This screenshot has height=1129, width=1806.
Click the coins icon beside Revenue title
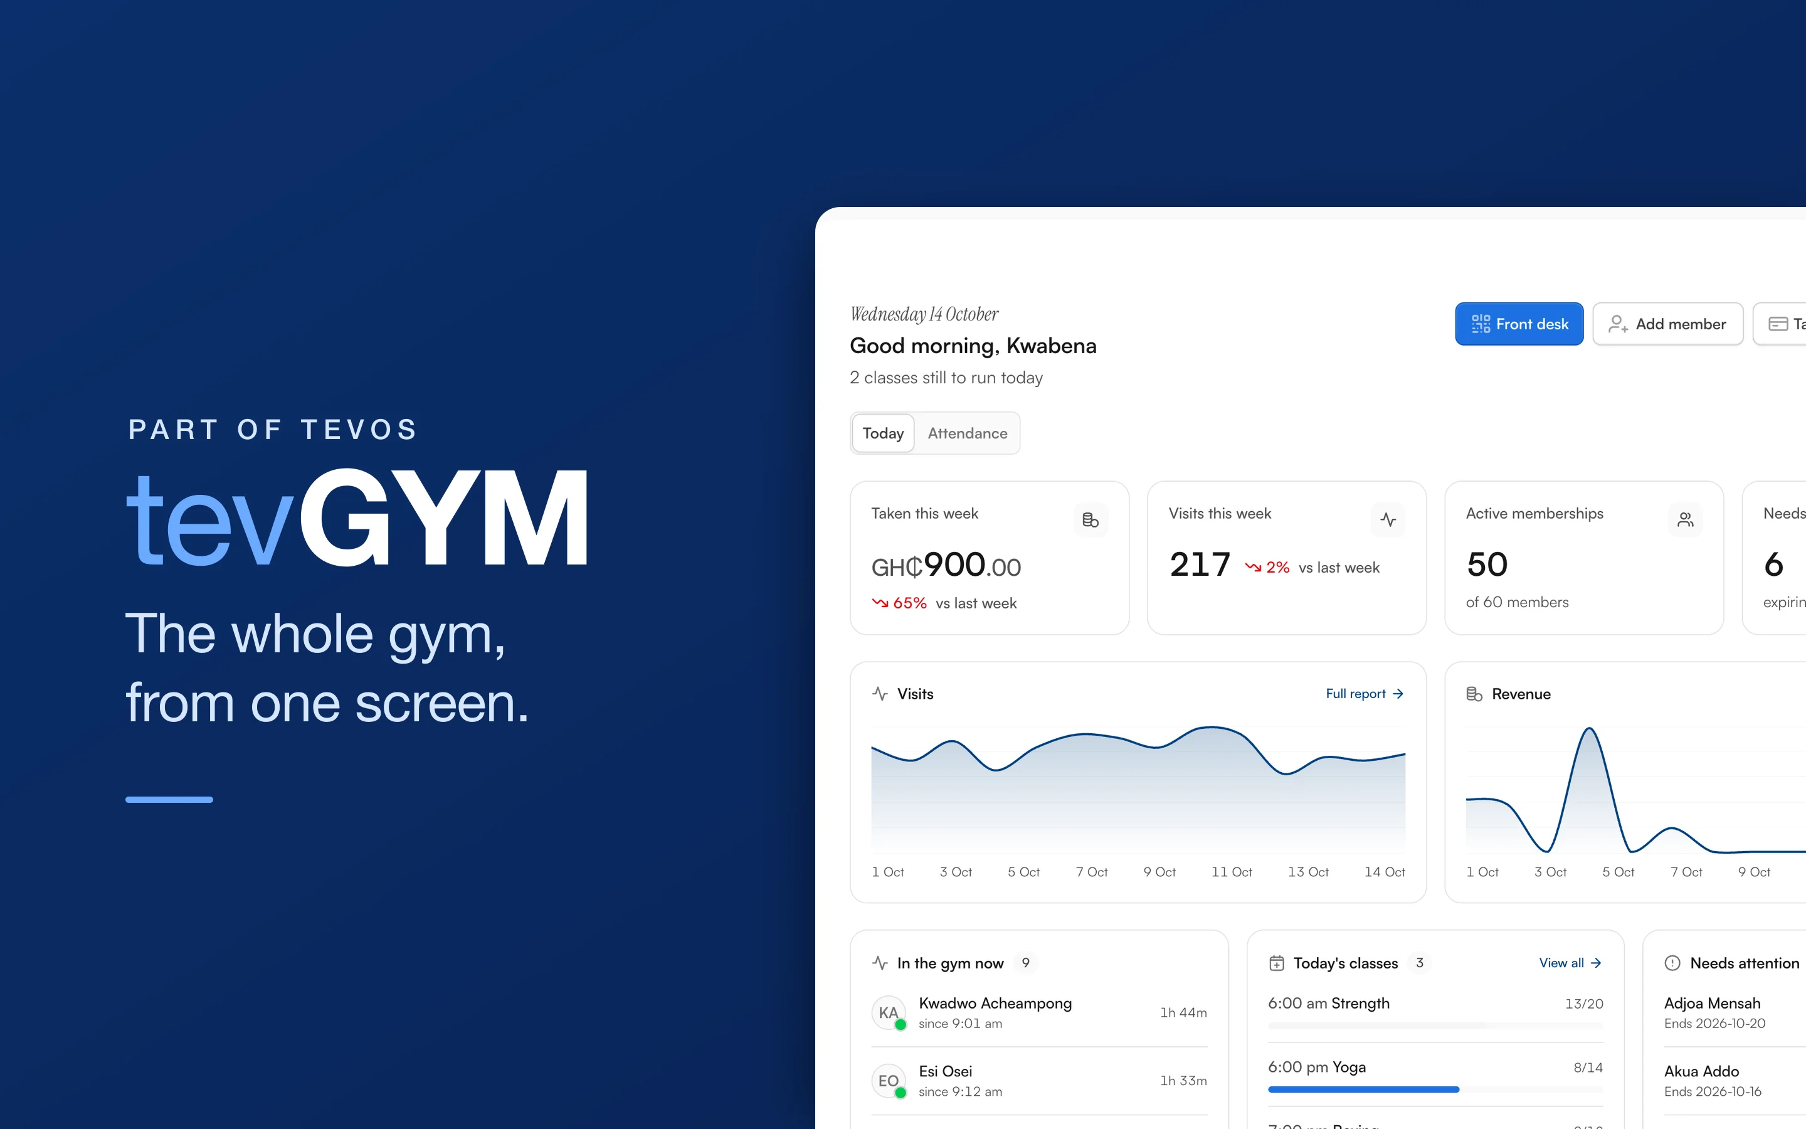point(1474,694)
